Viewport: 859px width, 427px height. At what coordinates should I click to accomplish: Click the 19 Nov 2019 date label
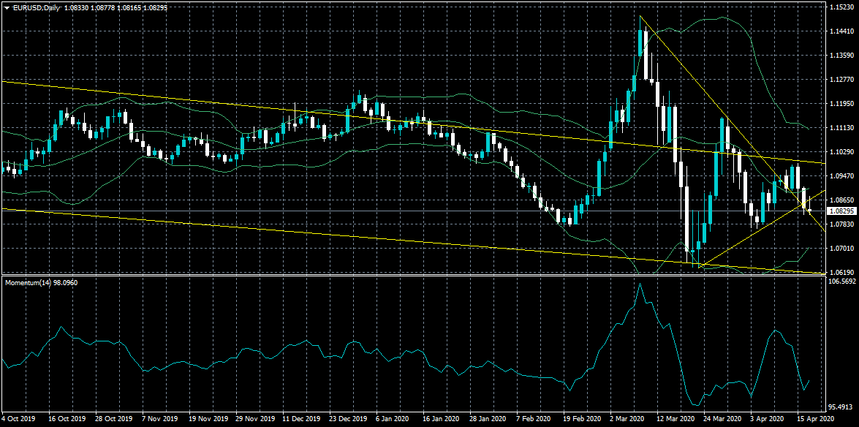tap(208, 418)
